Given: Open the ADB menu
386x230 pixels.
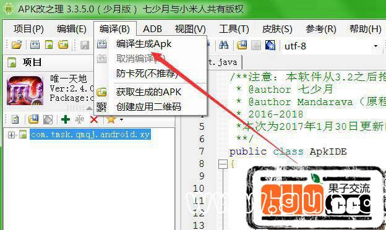Looking at the screenshot, I should [152, 29].
